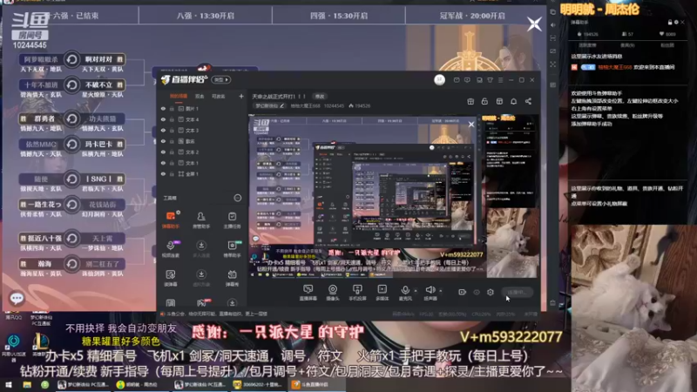This screenshot has height=392, width=697.
Task: Add a 手机投屏 phone mirroring source
Action: pos(357,293)
